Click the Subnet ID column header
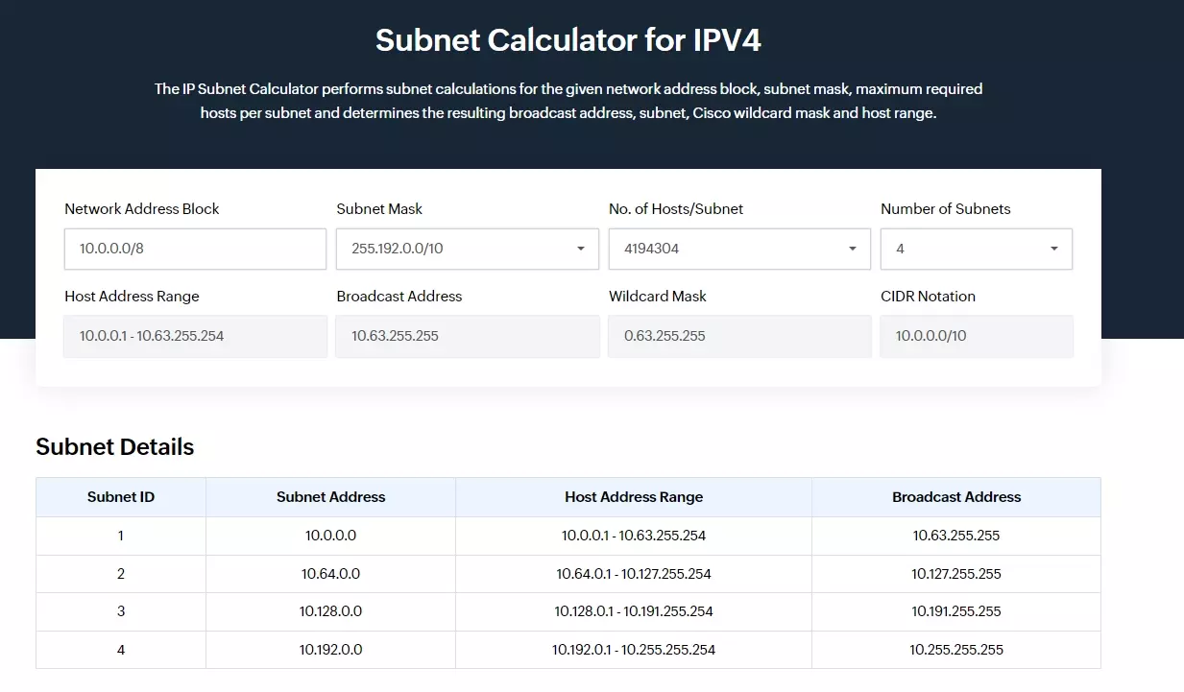 (120, 496)
